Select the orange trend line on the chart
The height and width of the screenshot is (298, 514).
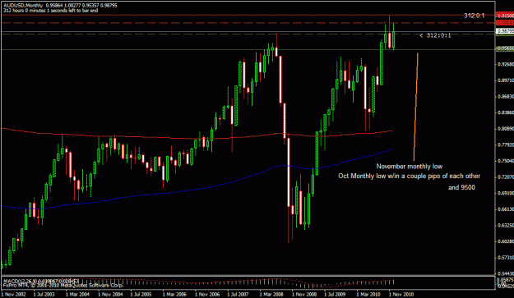tap(415, 107)
